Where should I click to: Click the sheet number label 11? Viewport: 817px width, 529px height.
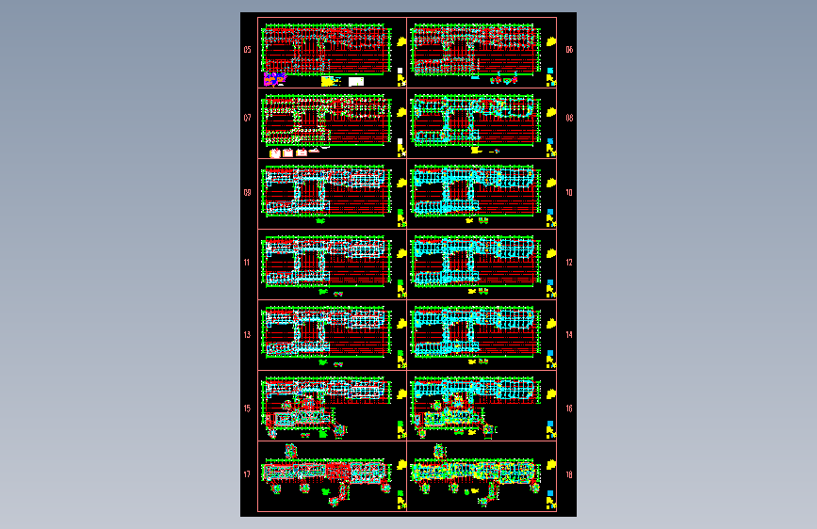[247, 263]
